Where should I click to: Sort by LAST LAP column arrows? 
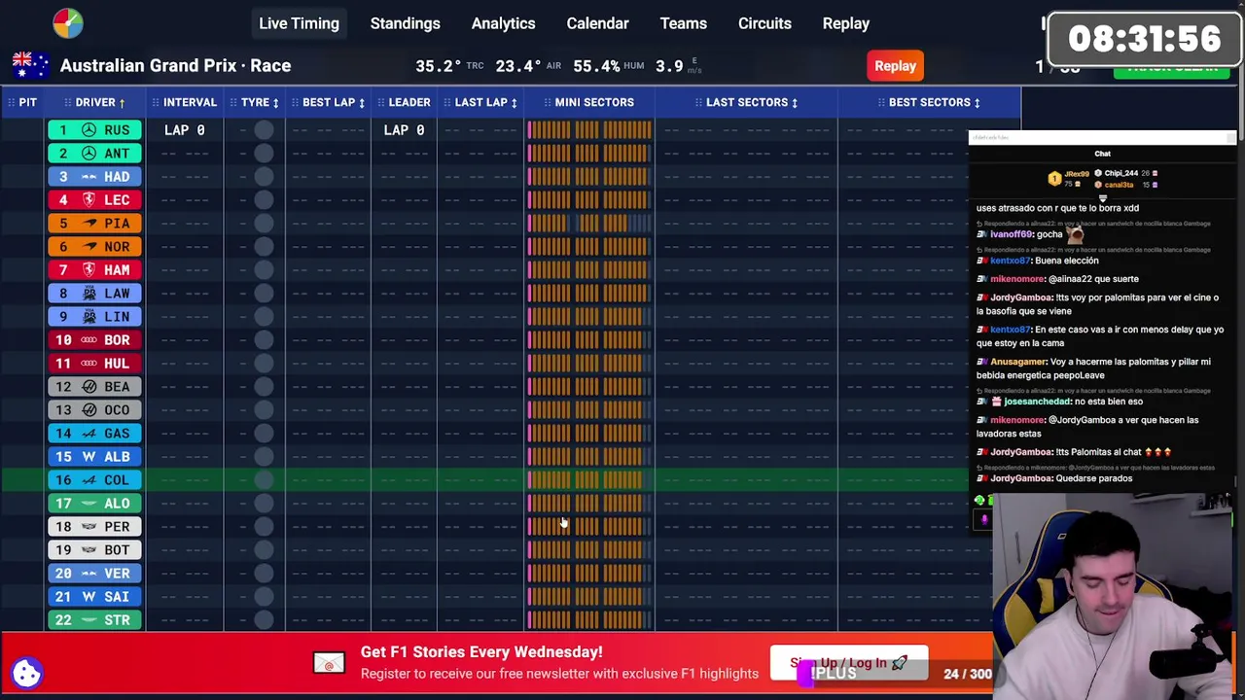tap(514, 102)
